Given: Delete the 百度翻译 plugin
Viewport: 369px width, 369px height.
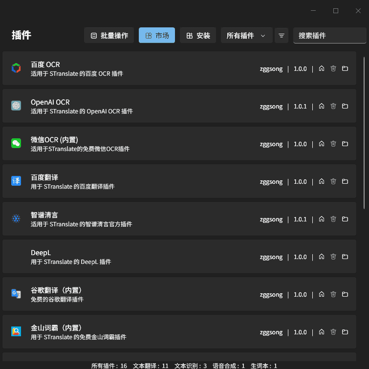Looking at the screenshot, I should [x=333, y=181].
